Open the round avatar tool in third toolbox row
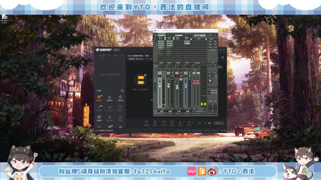Screen dimensions: 321x180 (x=110, y=118)
